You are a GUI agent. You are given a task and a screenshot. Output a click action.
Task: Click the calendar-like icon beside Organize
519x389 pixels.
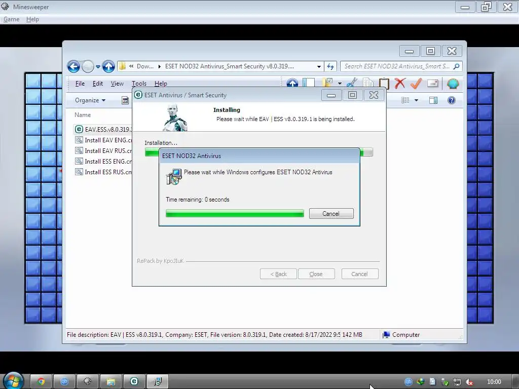pyautogui.click(x=125, y=100)
